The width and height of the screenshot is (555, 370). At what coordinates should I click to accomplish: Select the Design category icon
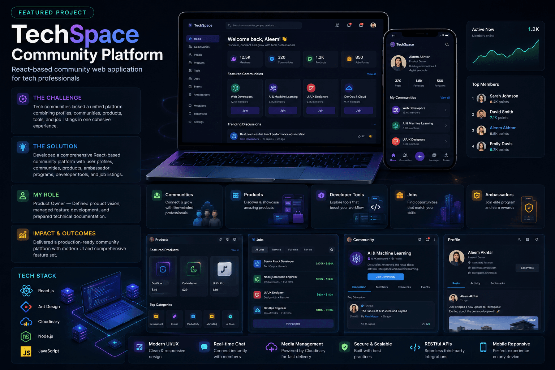175,317
